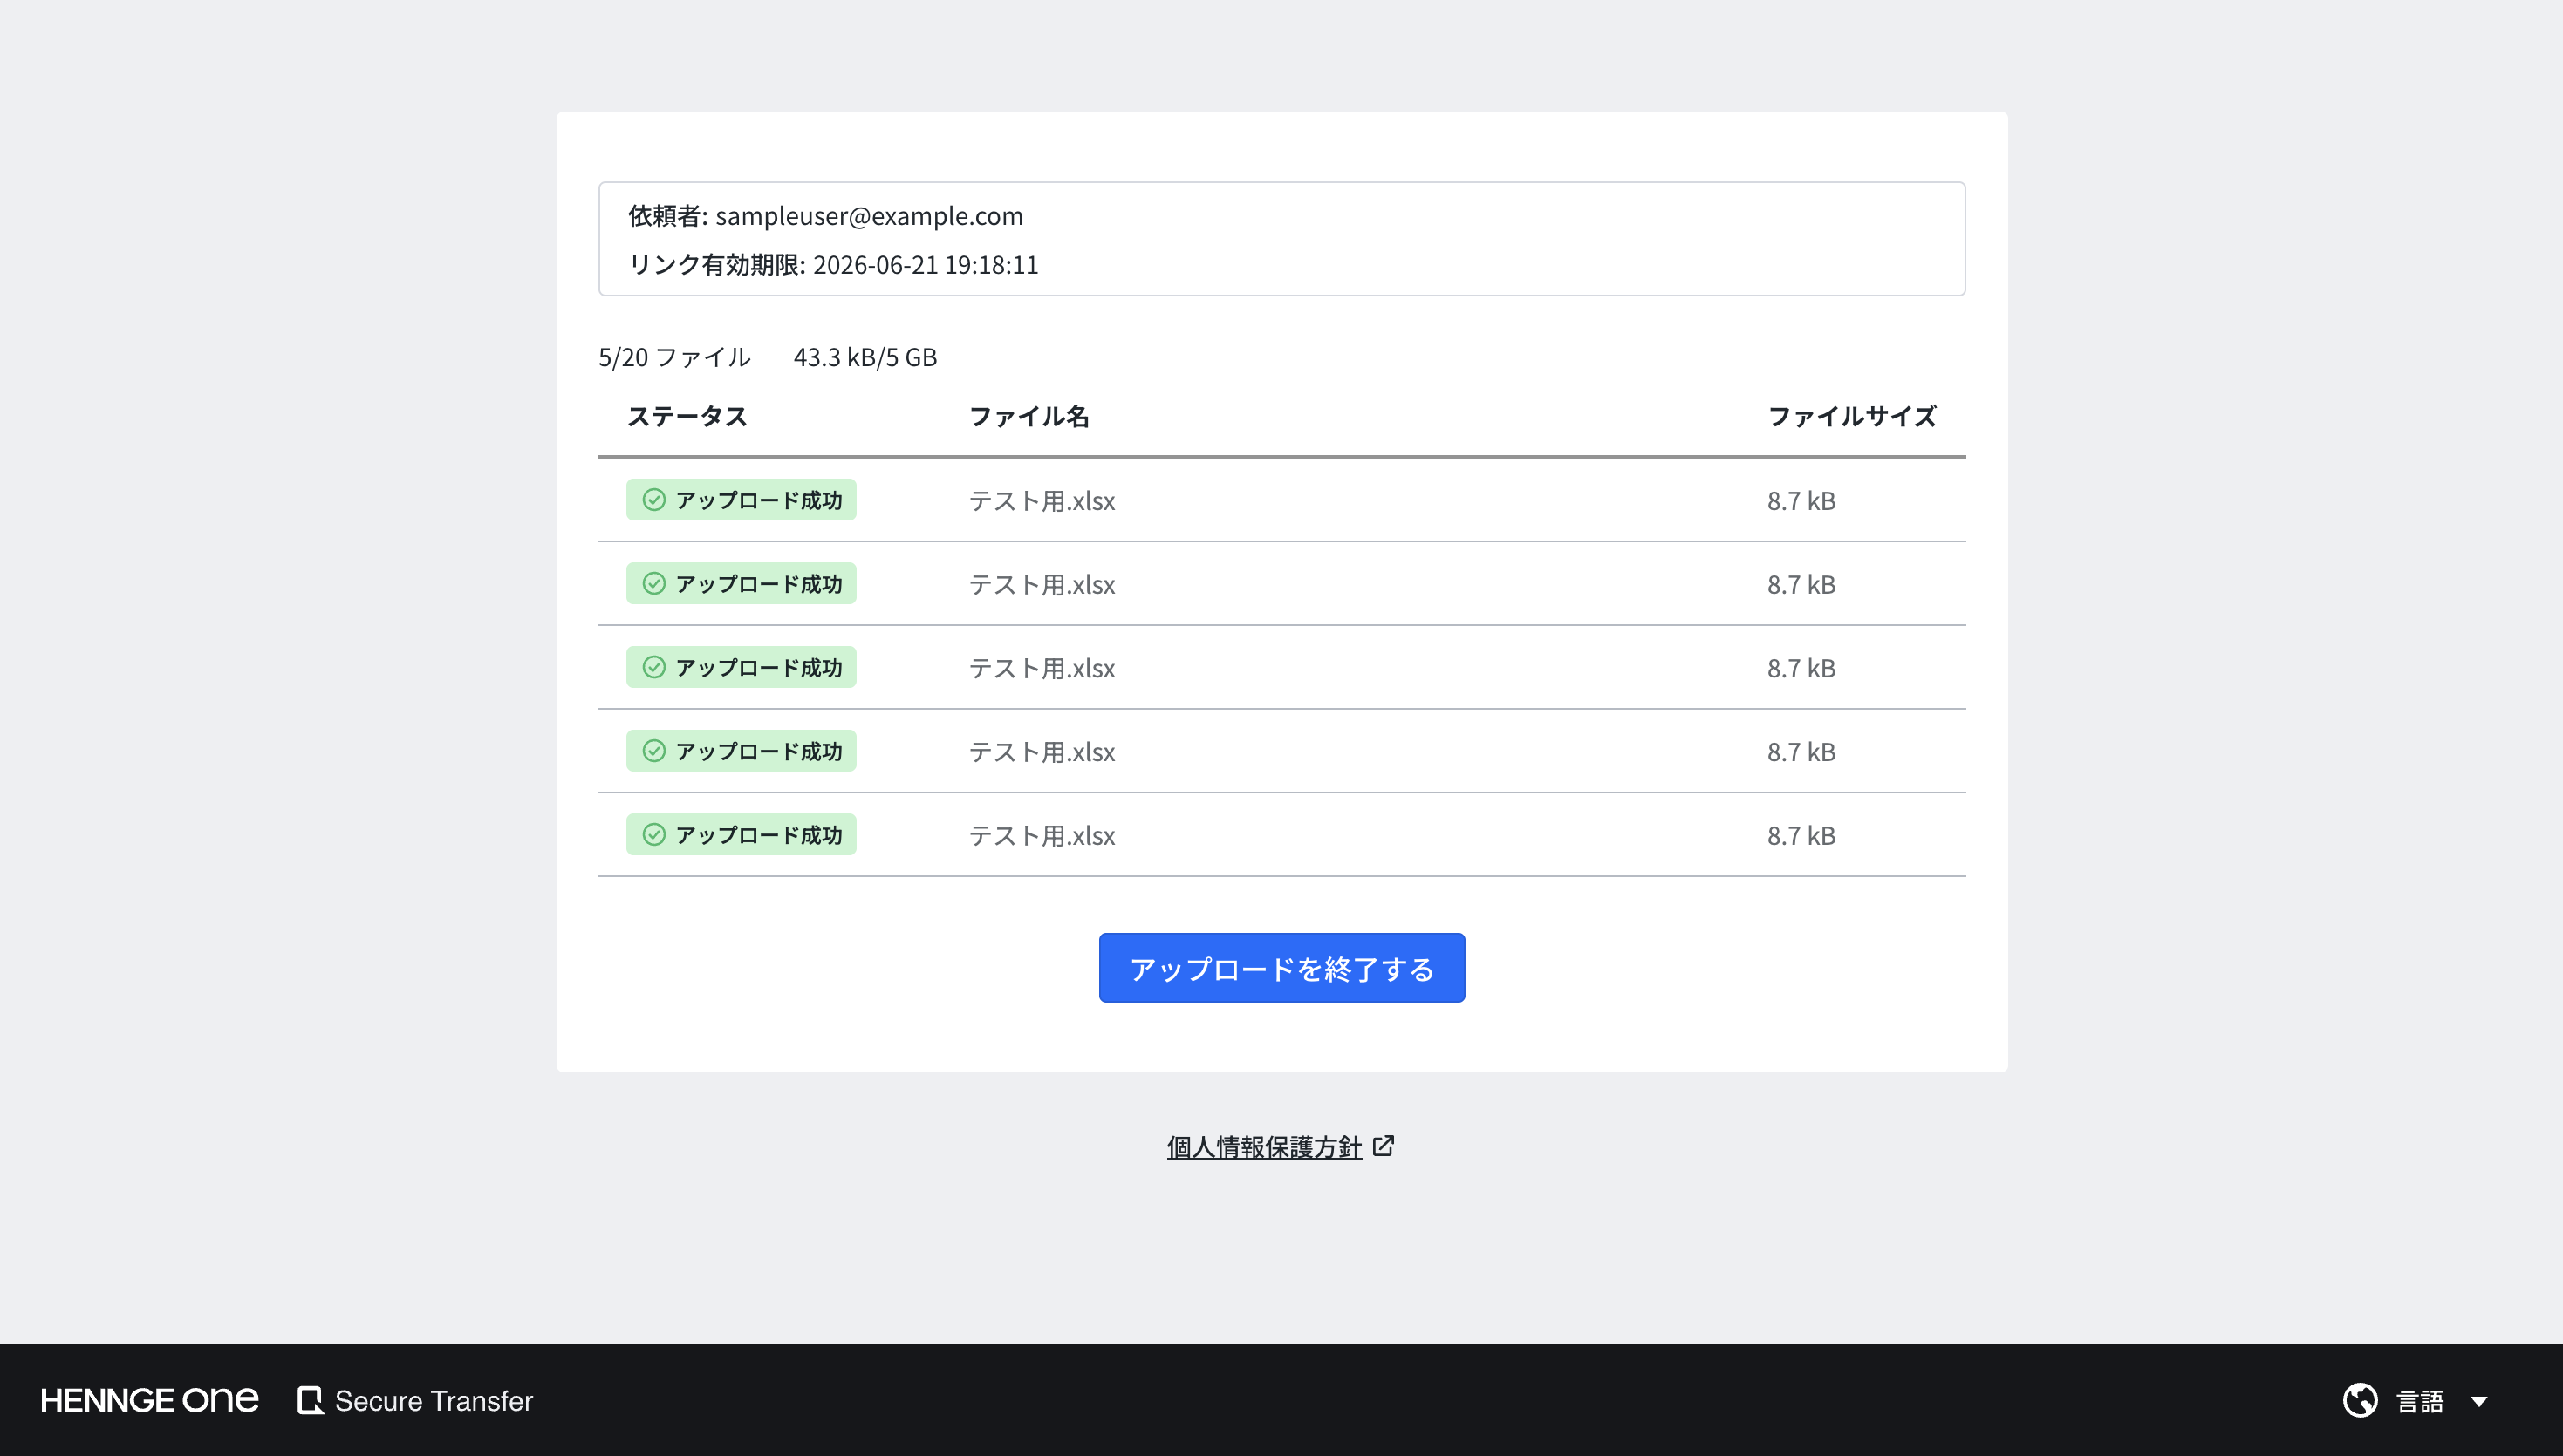2563x1456 pixels.
Task: Click the Secure Transfer icon
Action: (310, 1400)
